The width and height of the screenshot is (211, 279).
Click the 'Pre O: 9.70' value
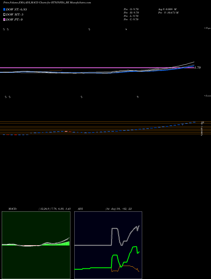pos(131,9)
